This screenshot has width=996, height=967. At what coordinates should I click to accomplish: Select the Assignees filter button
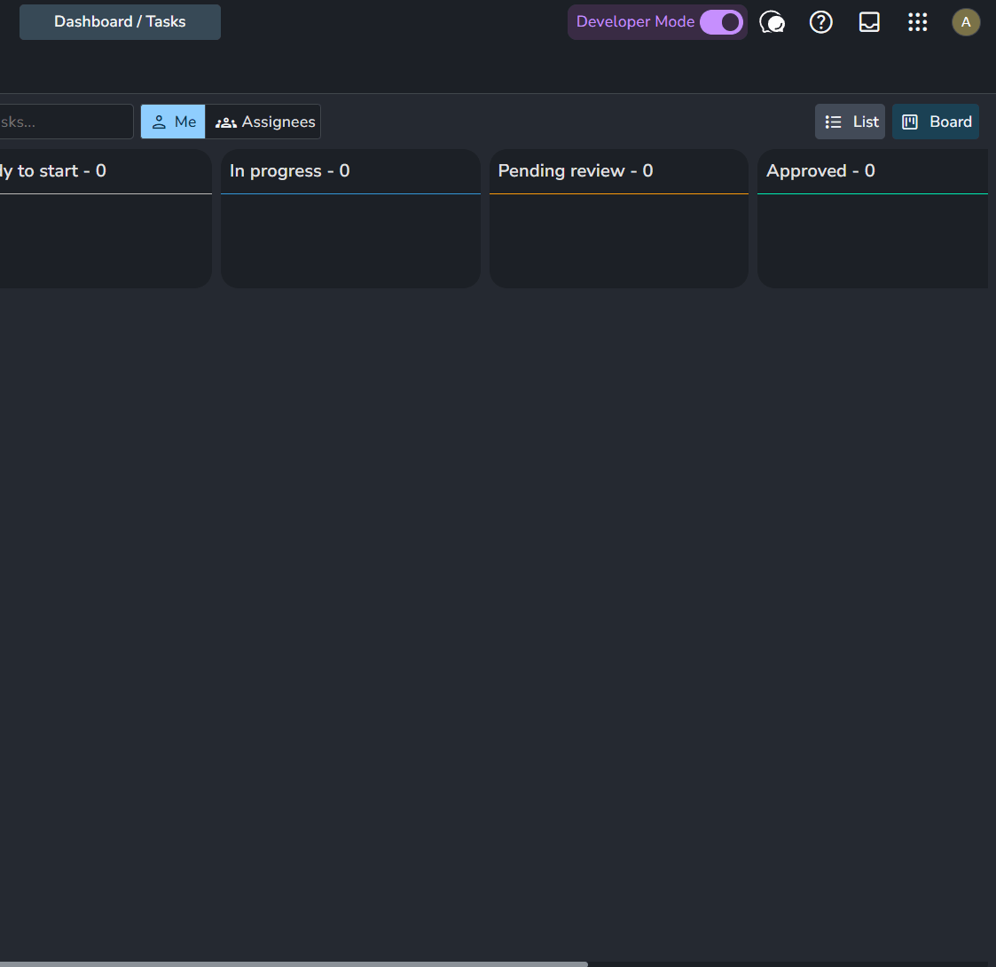pos(263,122)
